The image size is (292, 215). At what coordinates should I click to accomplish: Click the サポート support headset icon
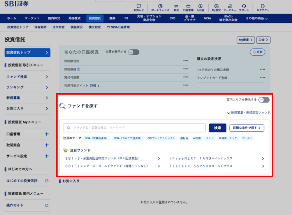pyautogui.click(x=244, y=8)
